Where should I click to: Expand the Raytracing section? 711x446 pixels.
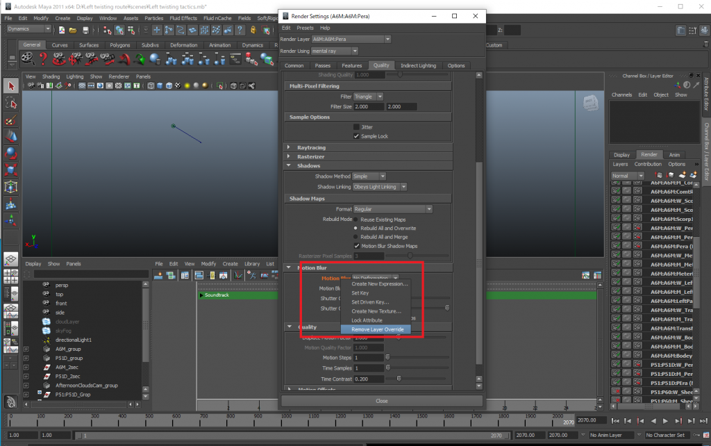coord(289,147)
